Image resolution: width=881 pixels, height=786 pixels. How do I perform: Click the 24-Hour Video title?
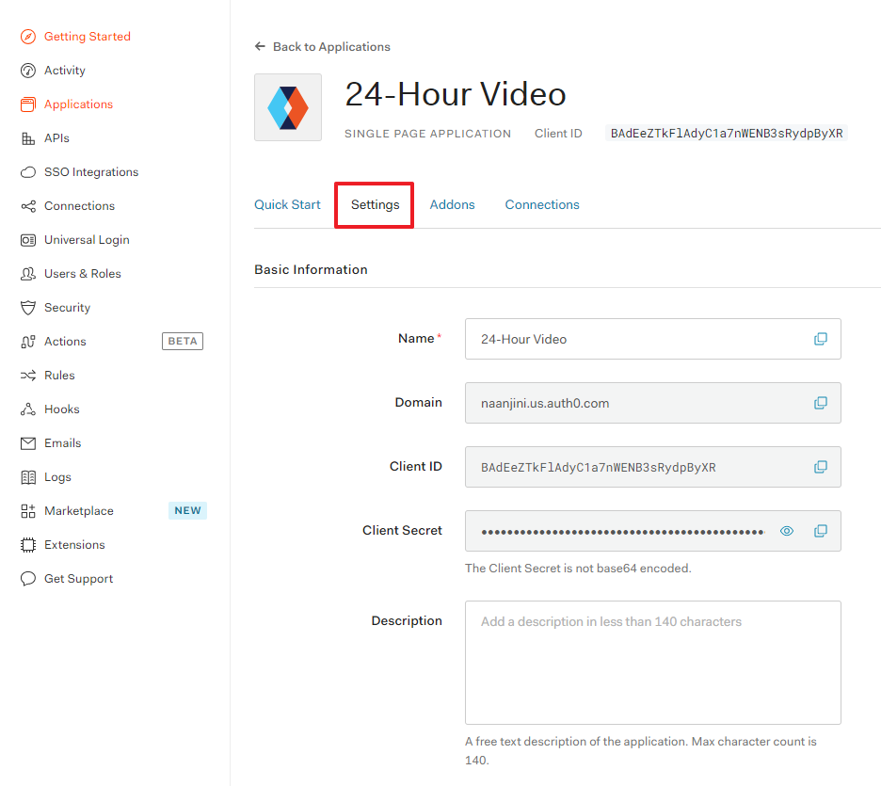point(456,94)
